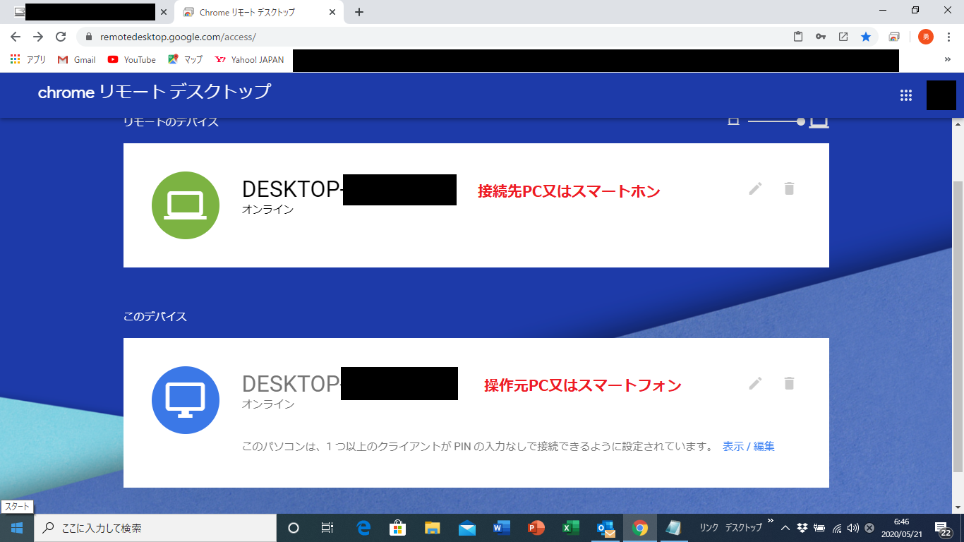
Task: Open the Google apps grid
Action: pyautogui.click(x=906, y=95)
